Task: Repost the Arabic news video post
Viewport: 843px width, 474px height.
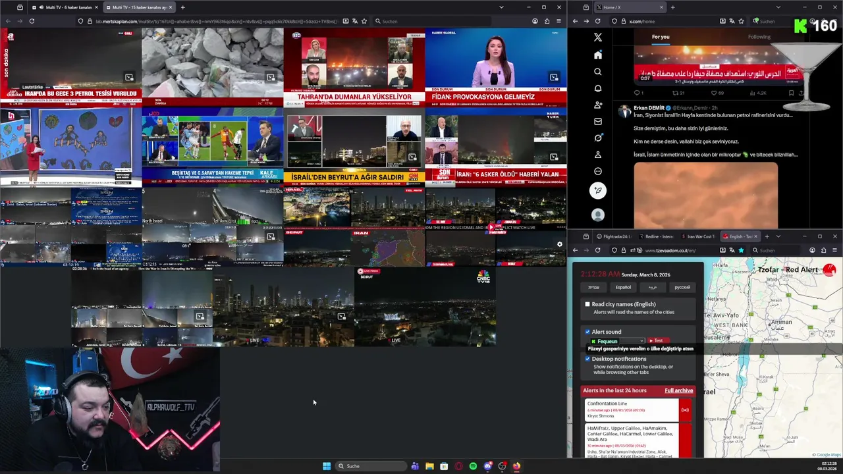Action: point(675,93)
